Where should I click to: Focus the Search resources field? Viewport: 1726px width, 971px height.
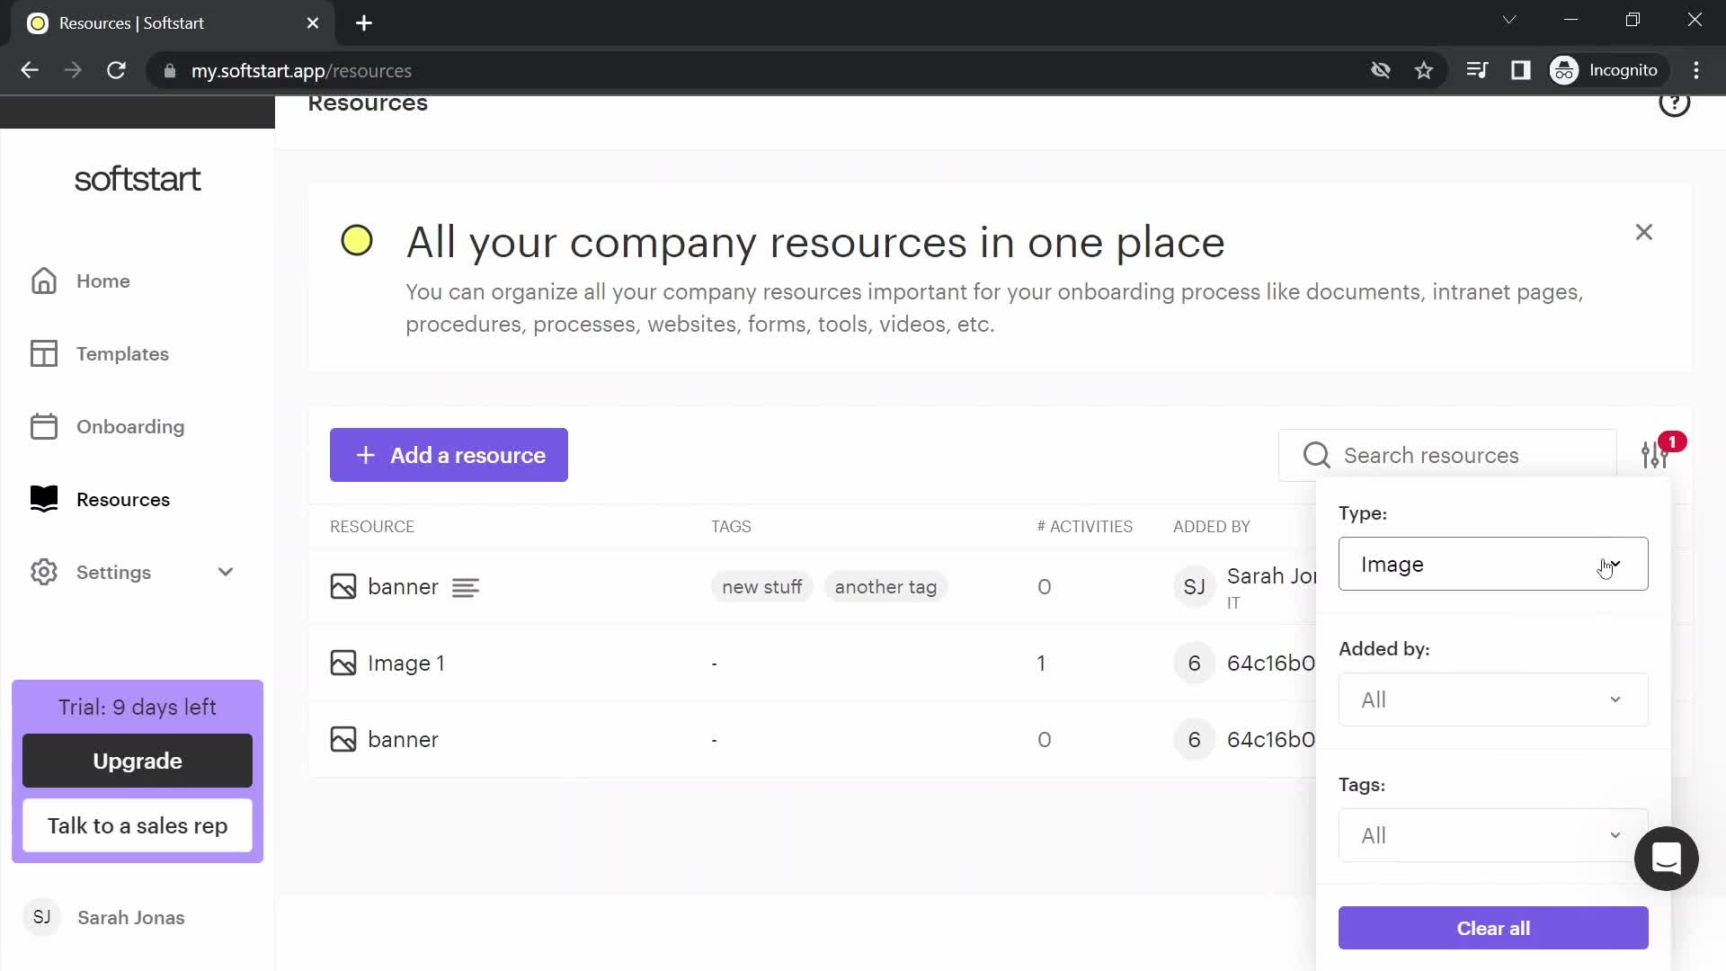1447,456
